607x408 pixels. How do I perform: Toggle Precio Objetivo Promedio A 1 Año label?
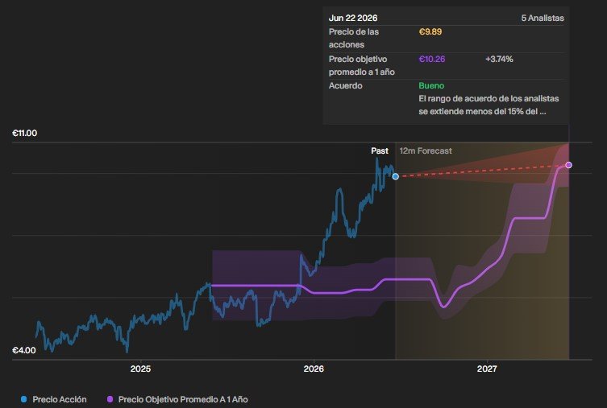coord(183,399)
